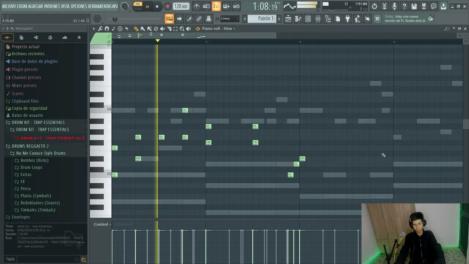The width and height of the screenshot is (469, 264).
Task: Open the ARCHIVO menu
Action: pos(9,6)
